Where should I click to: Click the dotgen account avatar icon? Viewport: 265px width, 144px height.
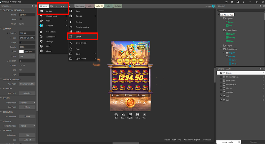pyautogui.click(x=213, y=6)
